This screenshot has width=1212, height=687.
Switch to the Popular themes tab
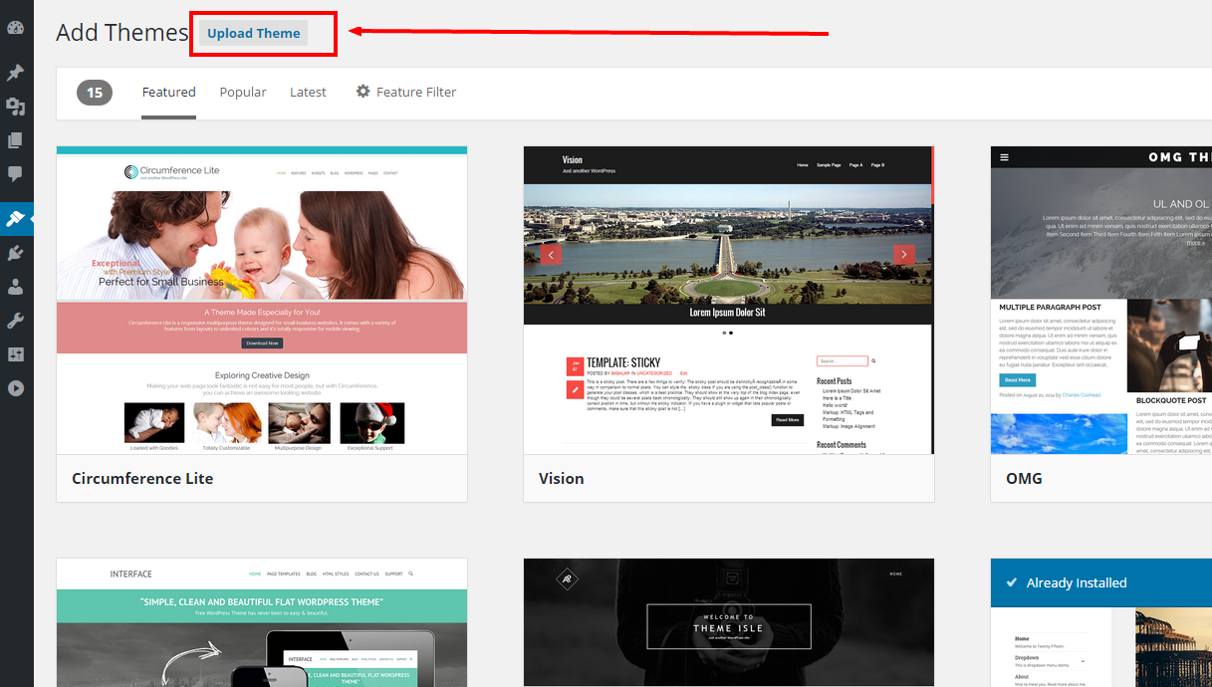pos(242,92)
